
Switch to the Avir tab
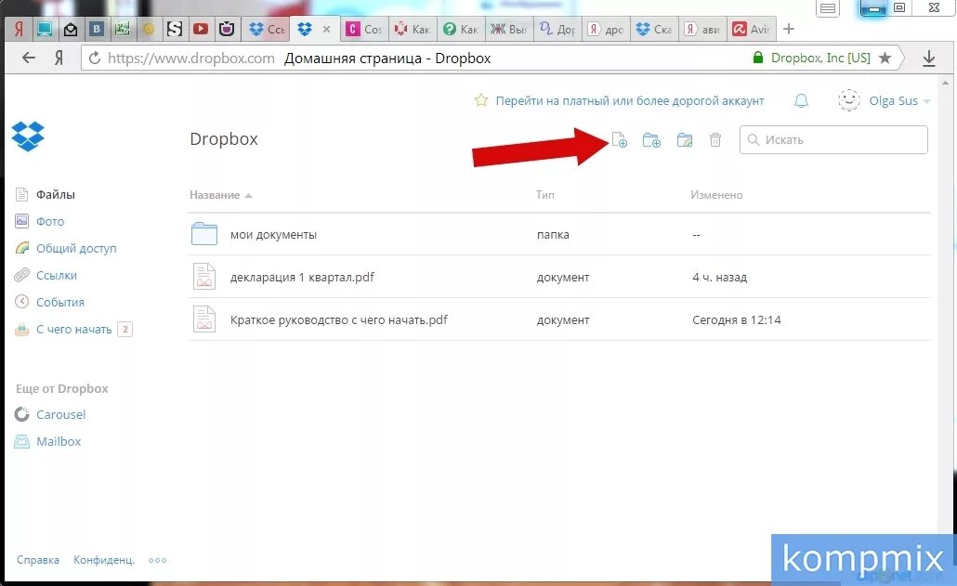(752, 29)
